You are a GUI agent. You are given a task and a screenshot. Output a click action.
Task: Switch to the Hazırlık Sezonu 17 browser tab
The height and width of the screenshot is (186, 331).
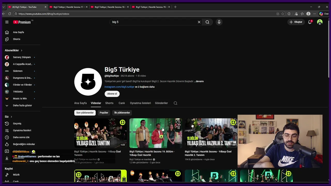(x=68, y=7)
